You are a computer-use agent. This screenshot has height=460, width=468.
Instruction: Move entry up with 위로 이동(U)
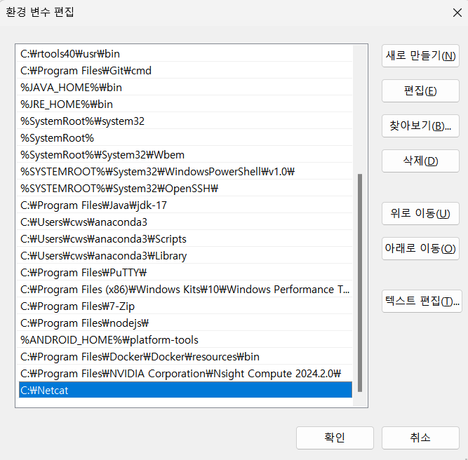click(x=420, y=214)
